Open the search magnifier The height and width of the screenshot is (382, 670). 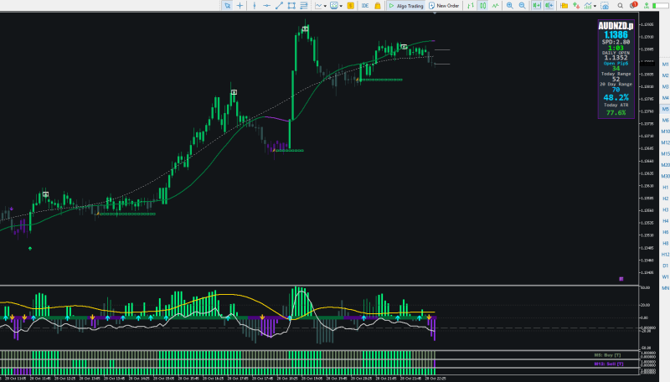pyautogui.click(x=620, y=6)
